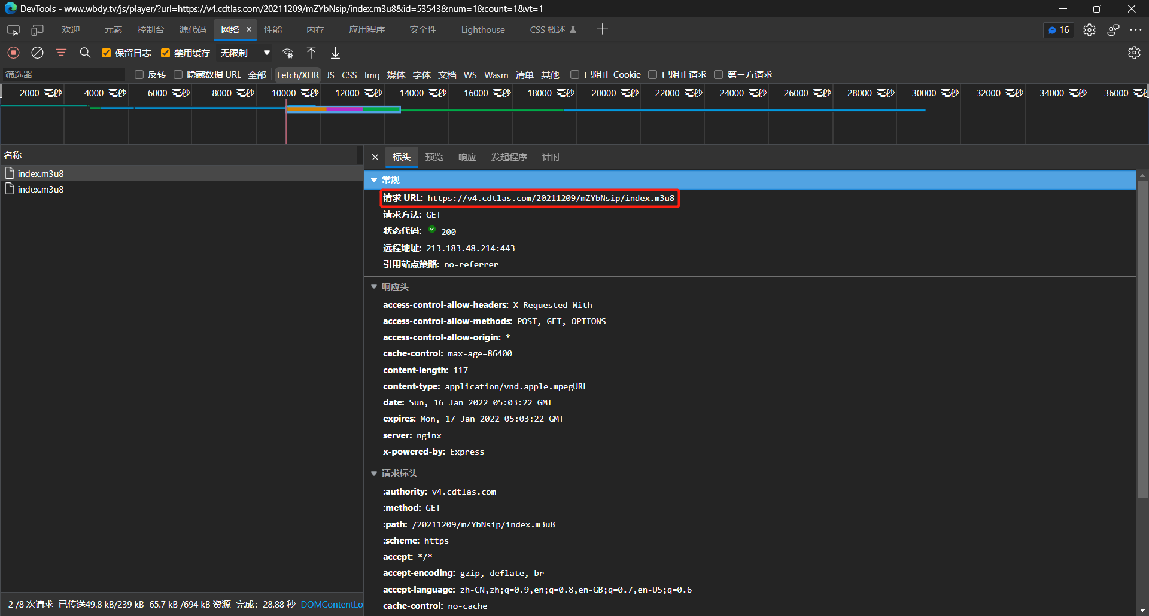The image size is (1149, 616).
Task: Close the network tab
Action: (x=249, y=29)
